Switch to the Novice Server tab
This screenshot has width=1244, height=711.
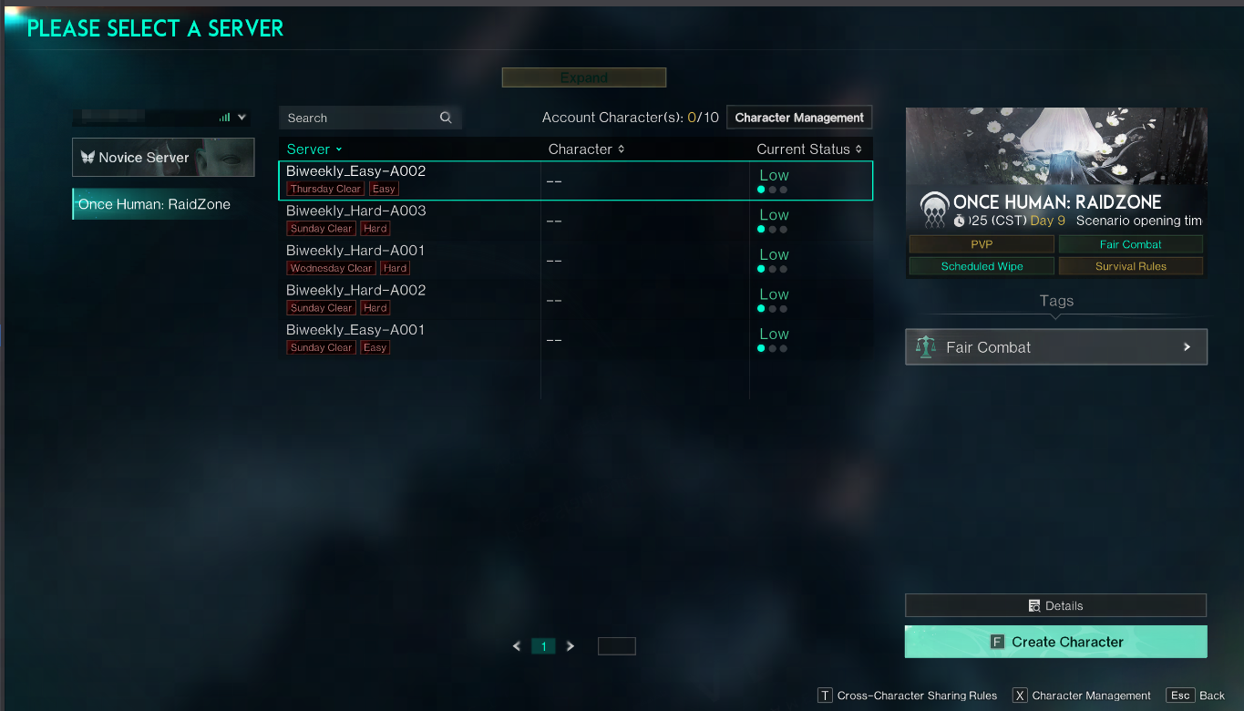click(163, 157)
